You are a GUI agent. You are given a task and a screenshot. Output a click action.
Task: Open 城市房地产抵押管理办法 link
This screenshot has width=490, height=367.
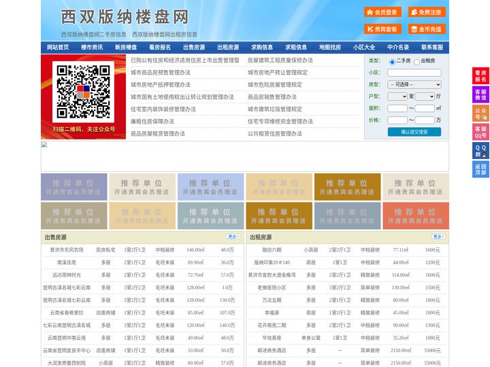click(161, 84)
